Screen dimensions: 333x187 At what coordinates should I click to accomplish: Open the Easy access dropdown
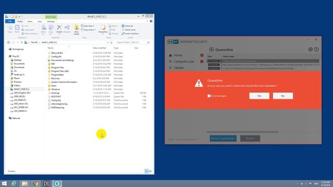88,30
